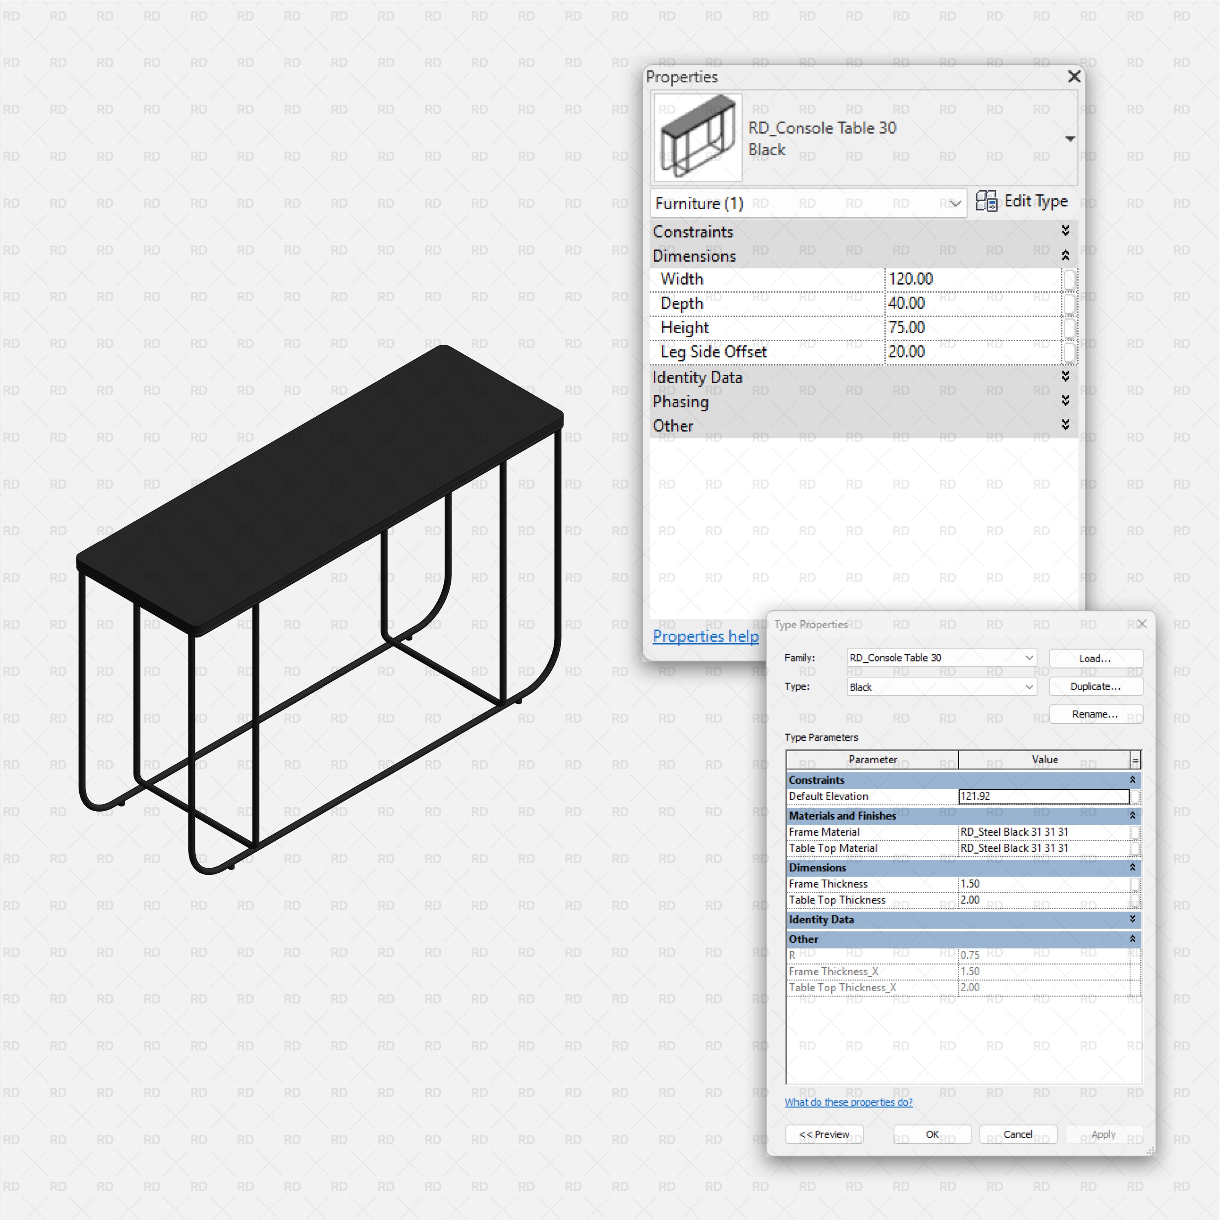The height and width of the screenshot is (1220, 1220).
Task: Open the Family dropdown in Type Properties
Action: [1029, 657]
